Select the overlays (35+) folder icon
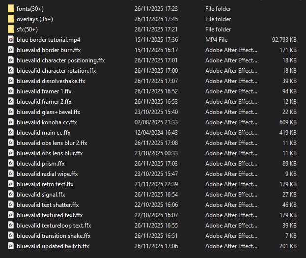This screenshot has width=306, height=258. click(x=11, y=19)
